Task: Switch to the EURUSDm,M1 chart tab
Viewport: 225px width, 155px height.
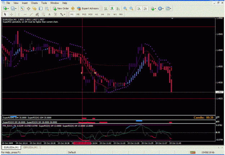Action: tap(11, 147)
